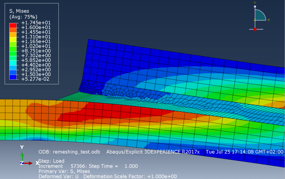Select the red legend swatch +1.745e+01
The width and height of the screenshot is (285, 179).
(x=13, y=25)
